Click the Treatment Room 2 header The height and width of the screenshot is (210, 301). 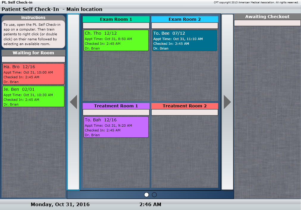point(185,106)
